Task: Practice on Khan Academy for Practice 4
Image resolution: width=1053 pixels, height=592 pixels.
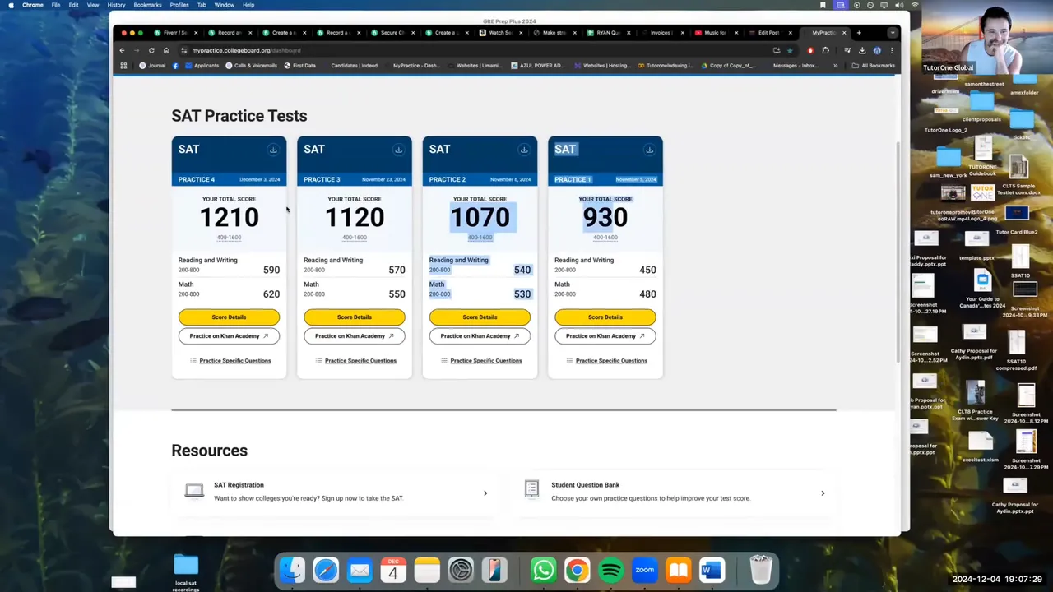Action: click(229, 335)
